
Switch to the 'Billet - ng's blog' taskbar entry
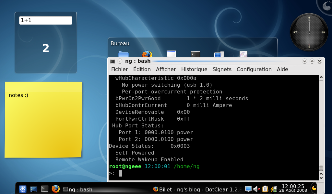pyautogui.click(x=197, y=189)
